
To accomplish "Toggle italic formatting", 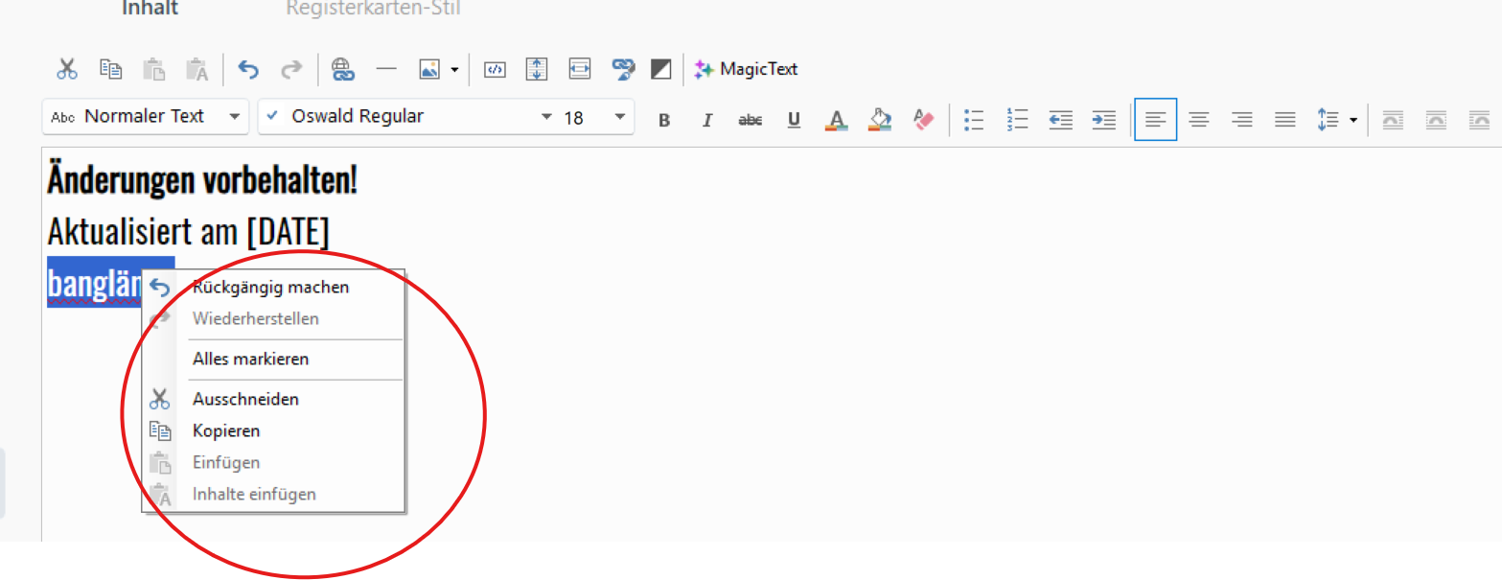I will point(707,120).
